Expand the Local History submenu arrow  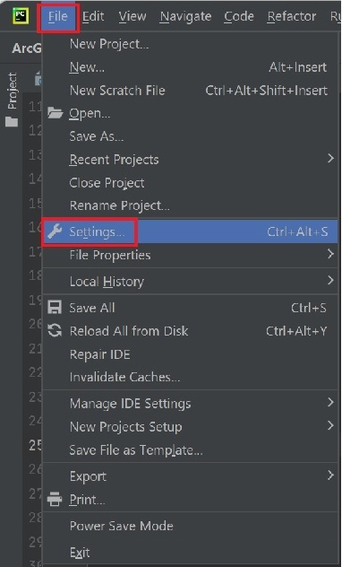[x=330, y=280]
